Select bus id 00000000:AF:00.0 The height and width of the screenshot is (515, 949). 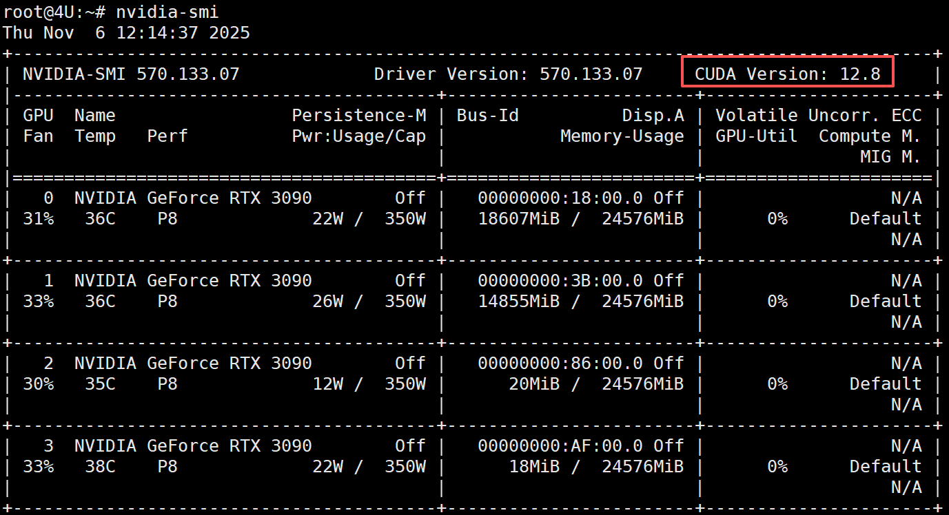coord(560,445)
